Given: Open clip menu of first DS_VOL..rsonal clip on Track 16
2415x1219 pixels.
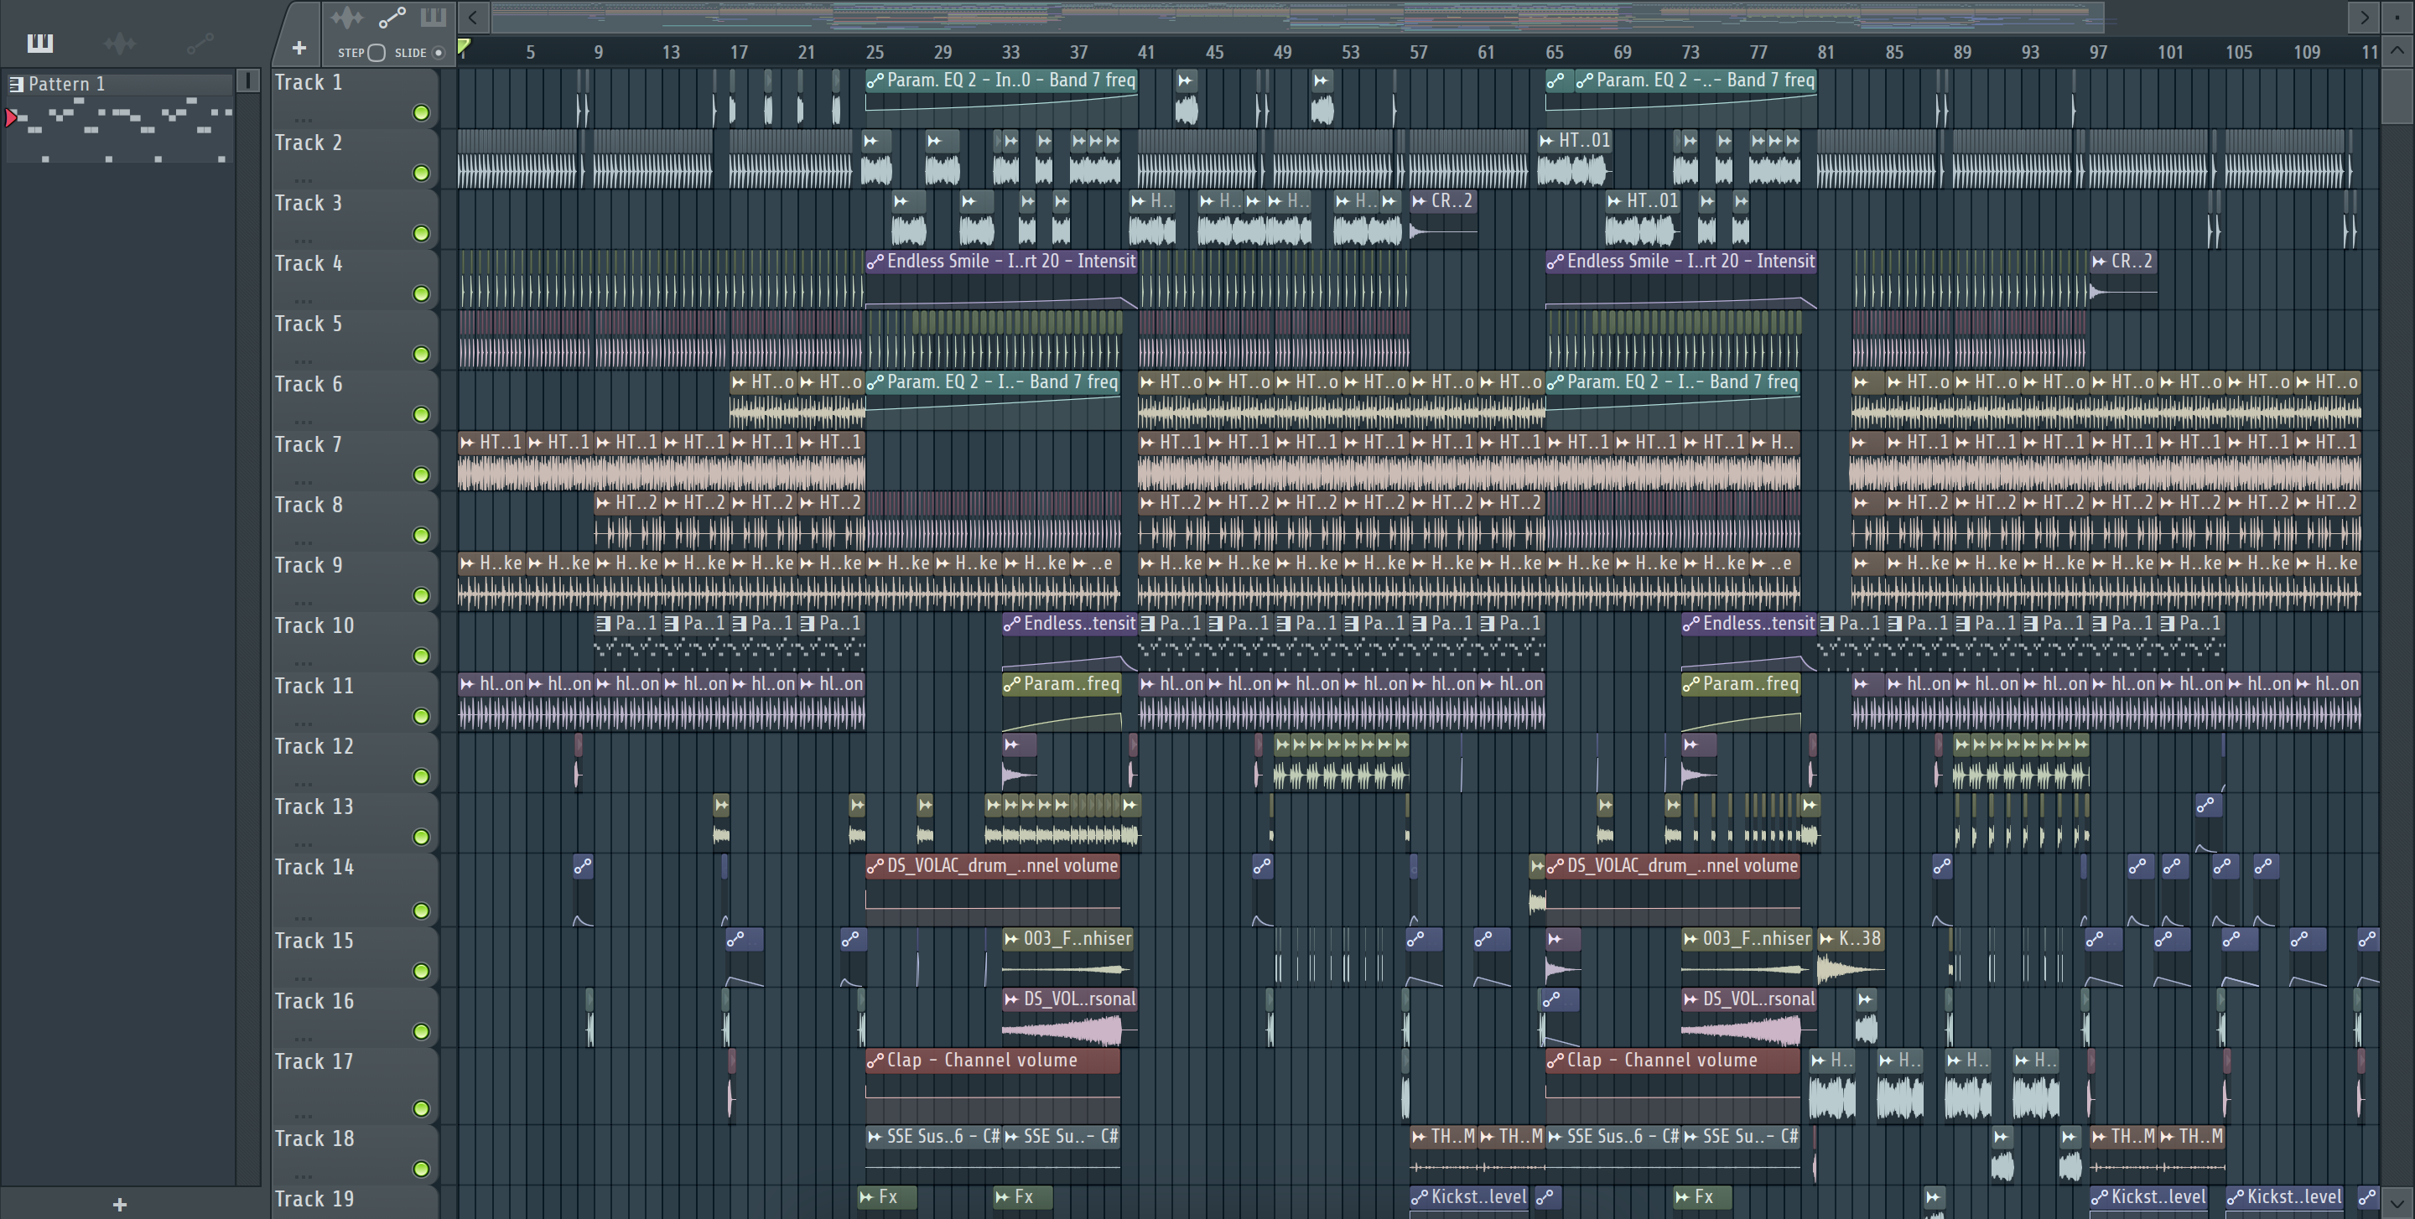Looking at the screenshot, I should click(1011, 999).
